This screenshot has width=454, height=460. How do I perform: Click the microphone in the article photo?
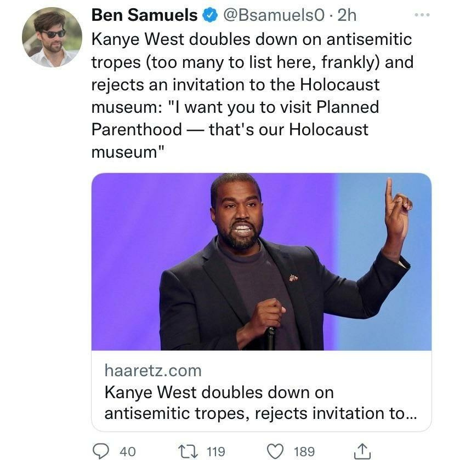pyautogui.click(x=270, y=337)
